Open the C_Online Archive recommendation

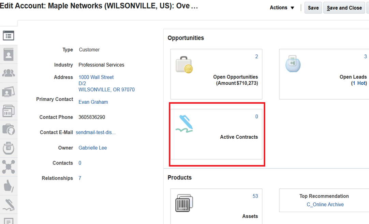(325, 205)
